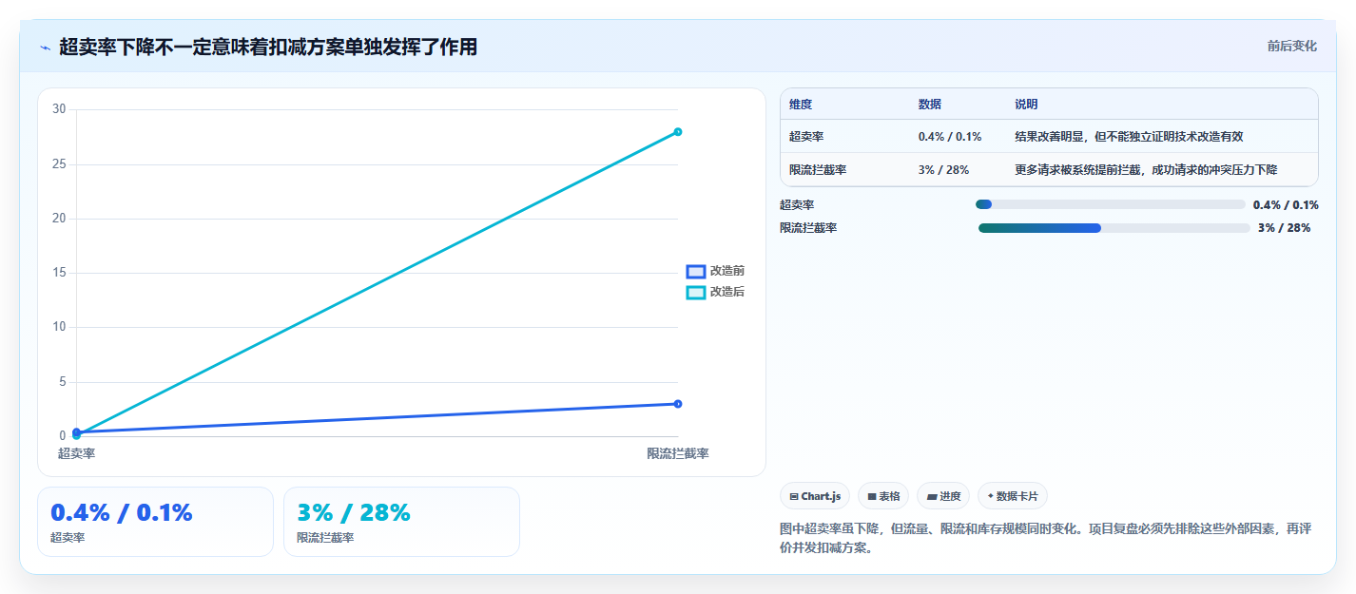Click the 说明 table column header
1356x594 pixels.
click(x=1026, y=105)
